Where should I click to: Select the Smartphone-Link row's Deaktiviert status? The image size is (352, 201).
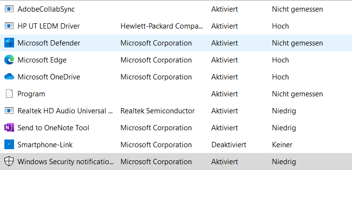[229, 145]
